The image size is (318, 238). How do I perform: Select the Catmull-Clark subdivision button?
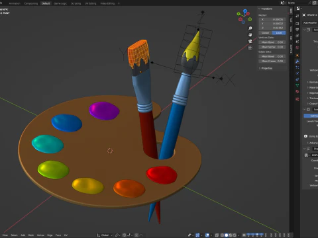pyautogui.click(x=311, y=116)
